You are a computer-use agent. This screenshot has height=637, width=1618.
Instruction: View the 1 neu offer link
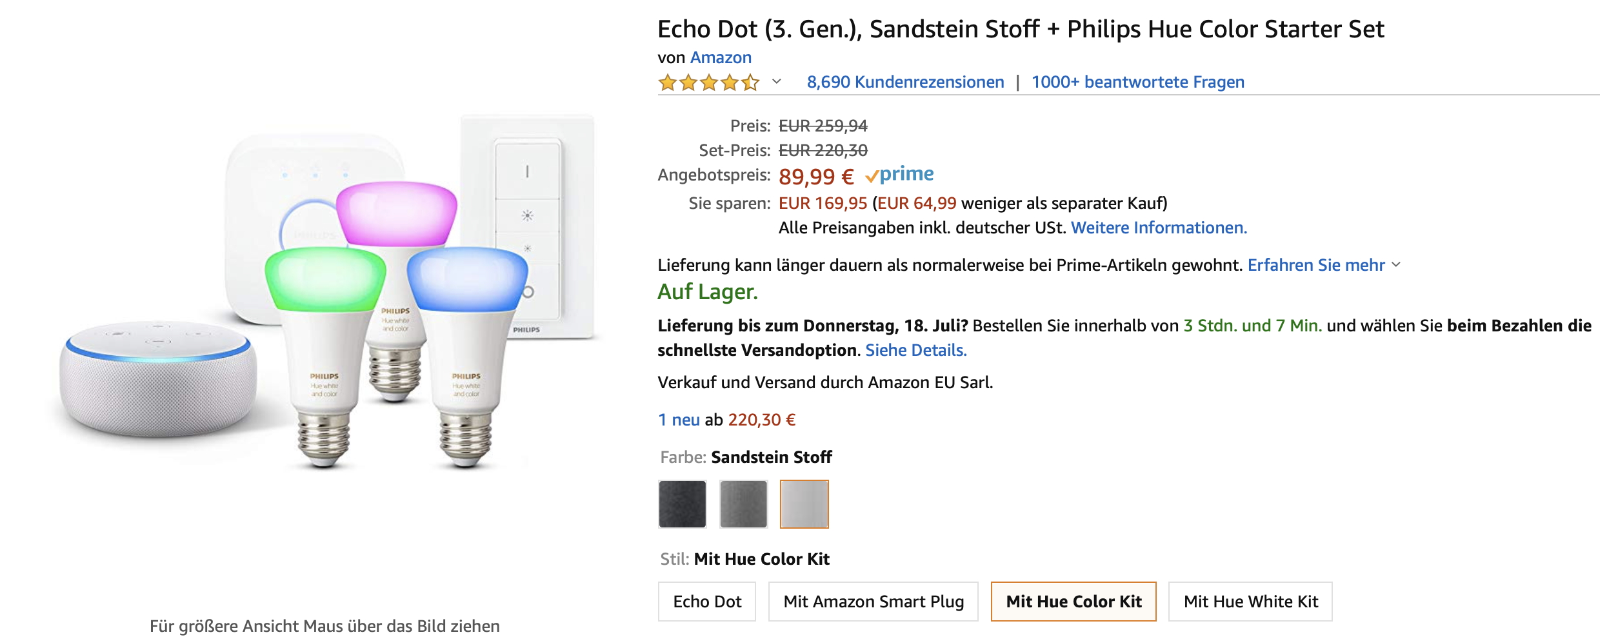[679, 420]
